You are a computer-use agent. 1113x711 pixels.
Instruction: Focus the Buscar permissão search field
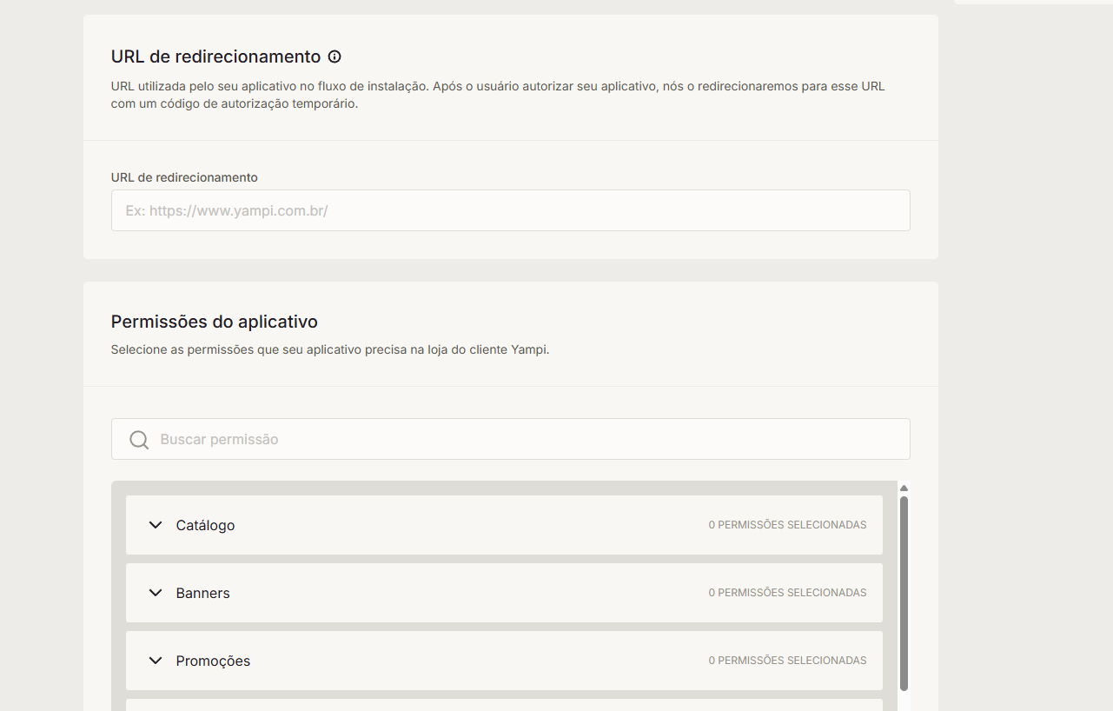(x=511, y=439)
